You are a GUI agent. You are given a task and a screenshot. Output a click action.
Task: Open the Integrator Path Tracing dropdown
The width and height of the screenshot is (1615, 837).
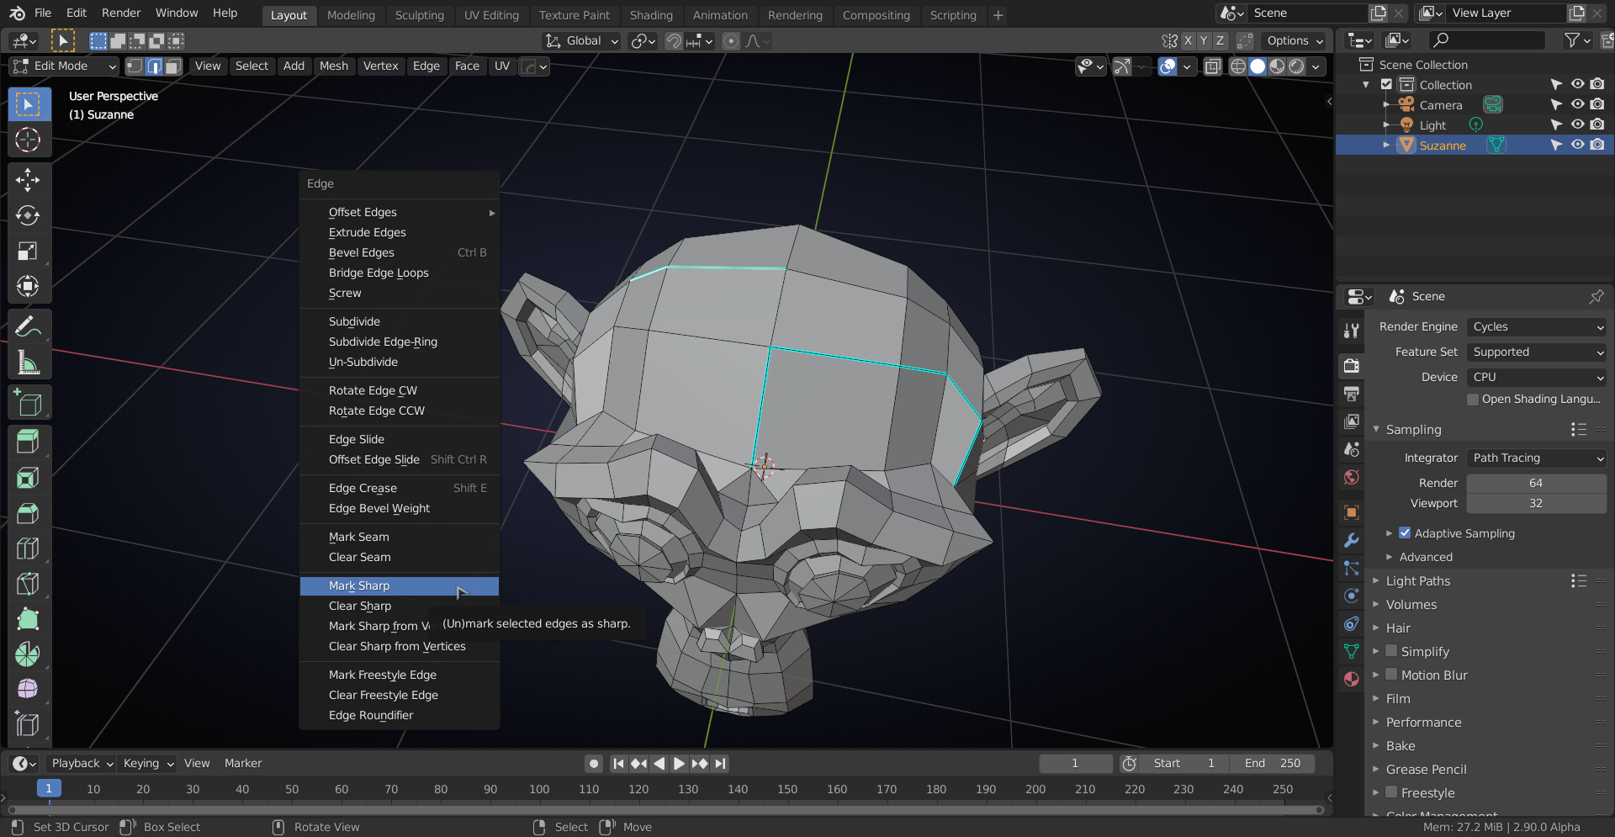tap(1537, 458)
